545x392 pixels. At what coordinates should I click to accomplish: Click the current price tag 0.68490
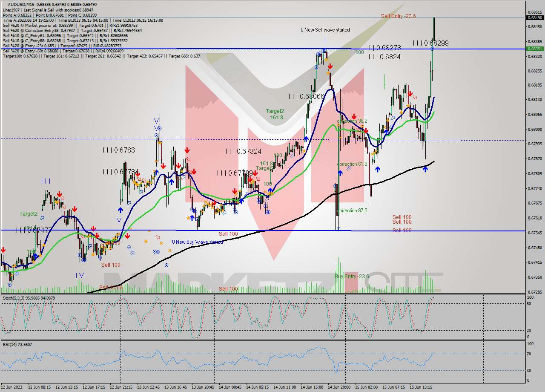(x=535, y=18)
